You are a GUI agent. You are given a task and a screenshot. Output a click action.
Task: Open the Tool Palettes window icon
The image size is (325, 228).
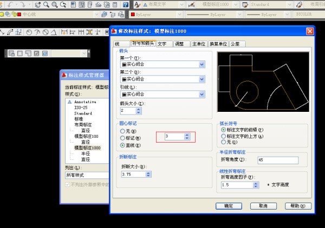click(x=90, y=4)
